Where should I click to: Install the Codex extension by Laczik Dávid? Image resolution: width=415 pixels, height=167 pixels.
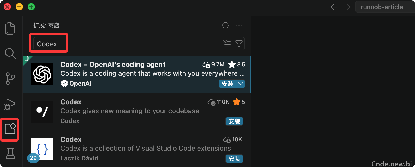[234, 159]
